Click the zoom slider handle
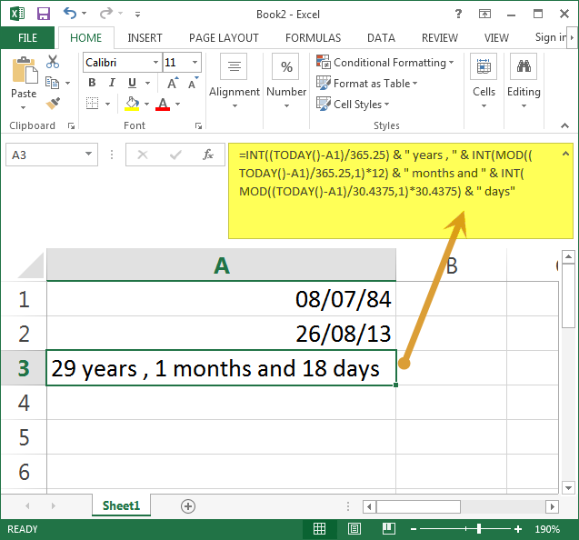 tap(478, 529)
